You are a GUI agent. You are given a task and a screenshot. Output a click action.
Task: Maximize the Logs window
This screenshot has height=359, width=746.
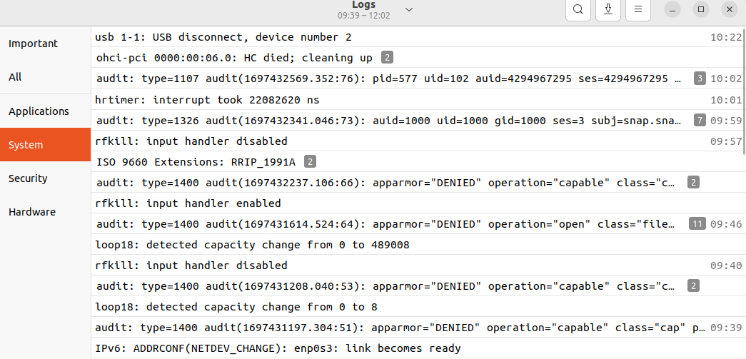[x=701, y=9]
